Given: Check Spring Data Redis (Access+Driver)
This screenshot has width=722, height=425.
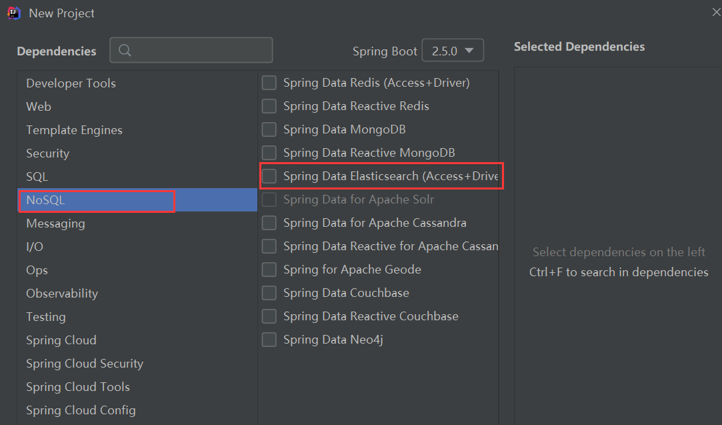Looking at the screenshot, I should [269, 83].
